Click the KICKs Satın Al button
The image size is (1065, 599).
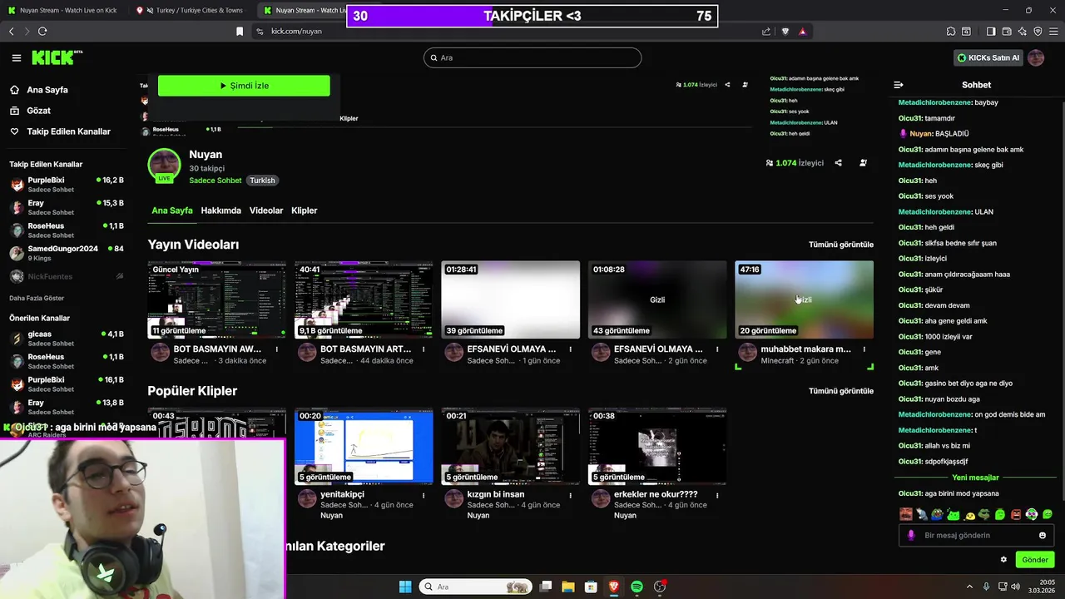[988, 57]
